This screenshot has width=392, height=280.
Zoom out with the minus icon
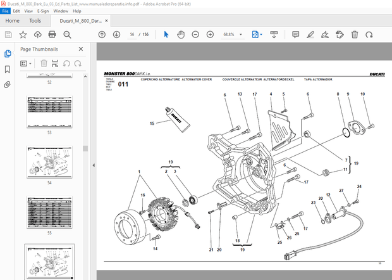(195, 35)
